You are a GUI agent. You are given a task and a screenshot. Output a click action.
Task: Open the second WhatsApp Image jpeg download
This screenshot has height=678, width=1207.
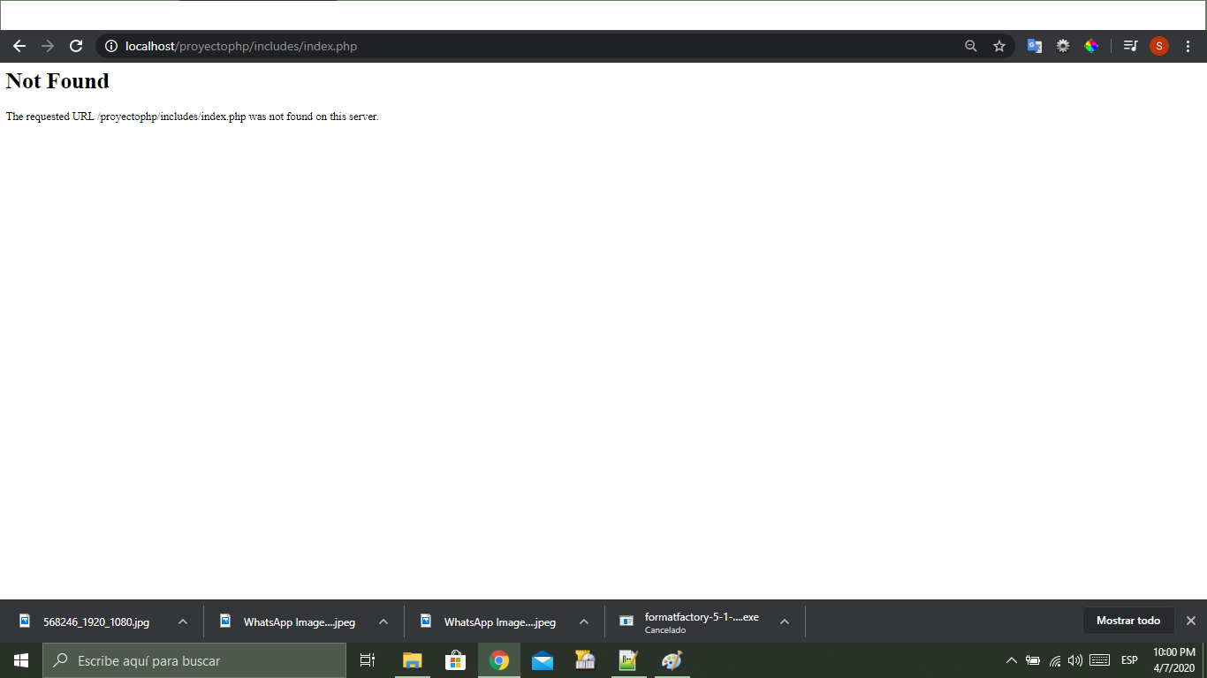coord(489,621)
